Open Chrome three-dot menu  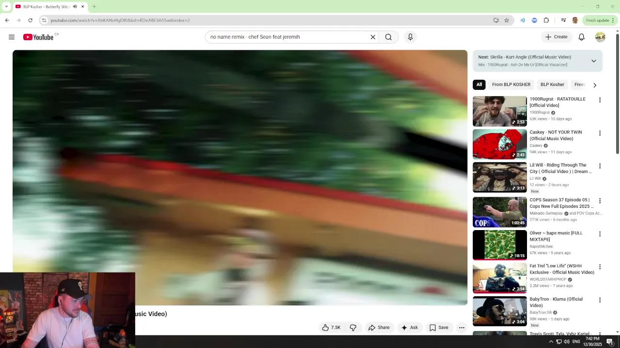[x=613, y=20]
